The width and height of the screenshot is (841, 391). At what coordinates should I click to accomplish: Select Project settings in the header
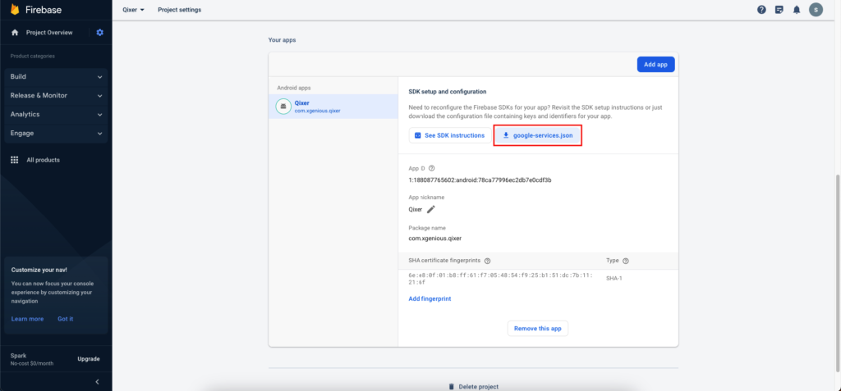pyautogui.click(x=180, y=10)
